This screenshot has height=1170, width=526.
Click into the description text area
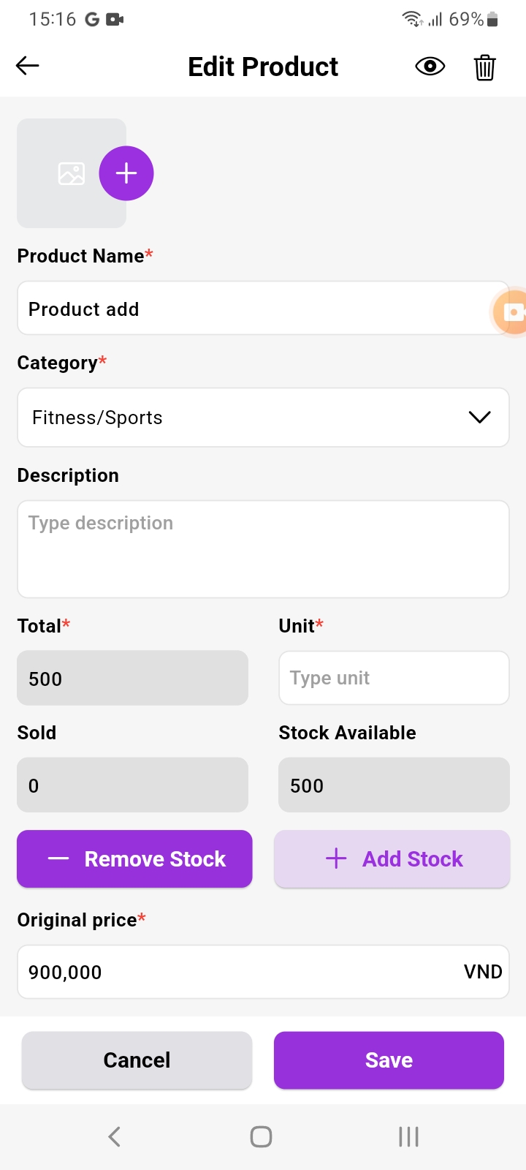pyautogui.click(x=263, y=548)
